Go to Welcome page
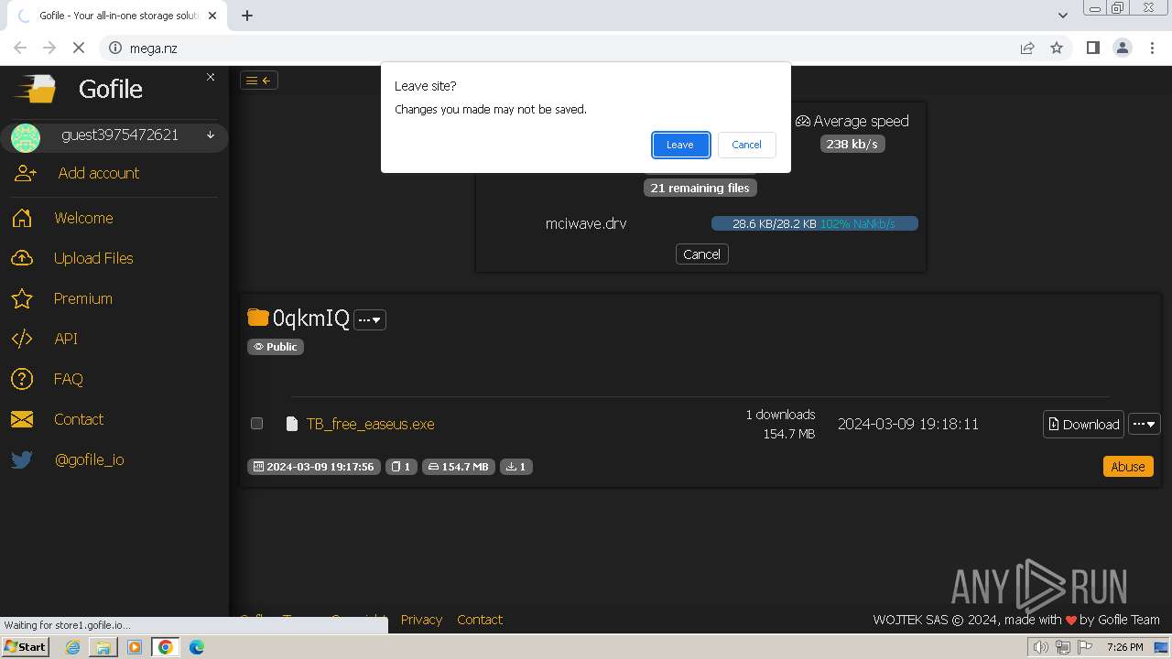This screenshot has width=1172, height=659. point(83,218)
